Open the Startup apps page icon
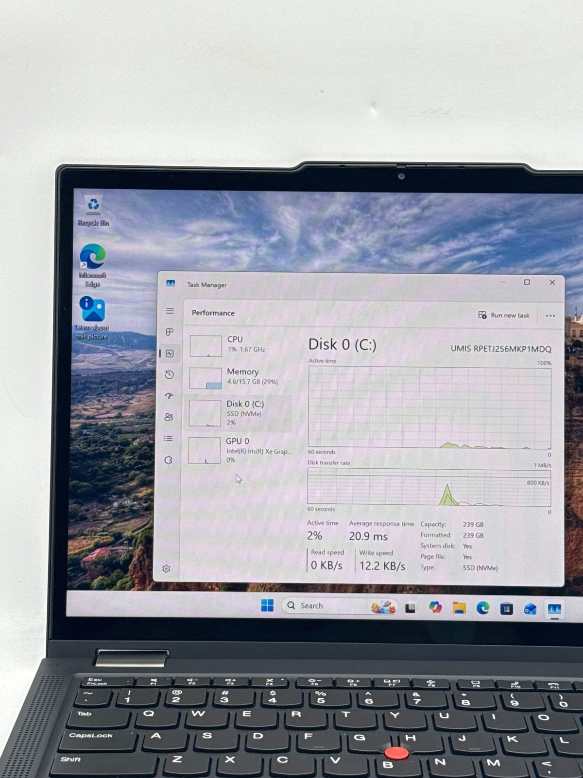583x778 pixels. click(x=169, y=396)
